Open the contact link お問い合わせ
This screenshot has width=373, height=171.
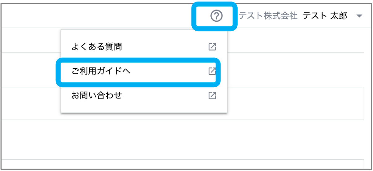tap(96, 95)
